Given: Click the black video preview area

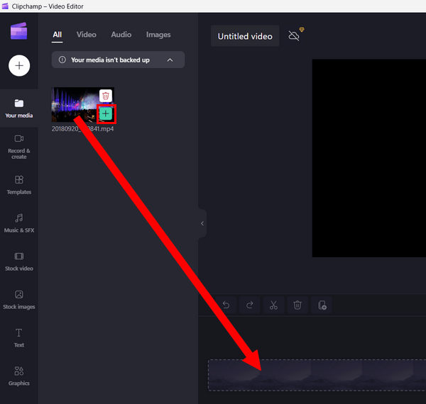Looking at the screenshot, I should click(x=369, y=158).
